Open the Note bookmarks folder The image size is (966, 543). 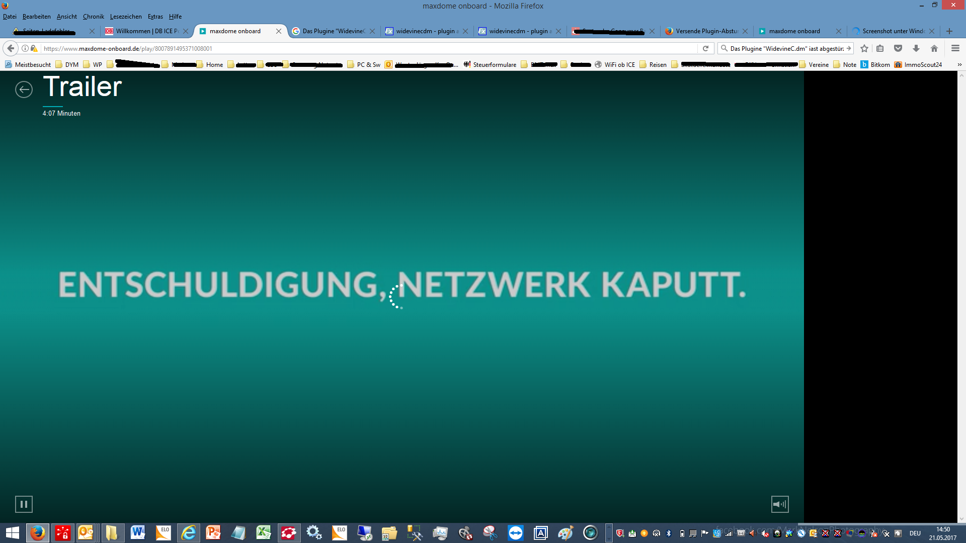click(x=845, y=64)
